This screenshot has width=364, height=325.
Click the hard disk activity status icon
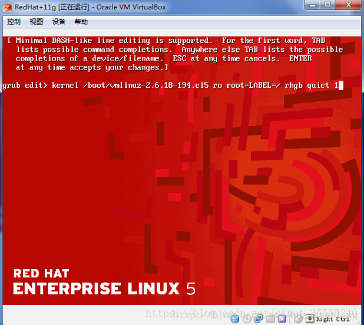[x=235, y=319]
